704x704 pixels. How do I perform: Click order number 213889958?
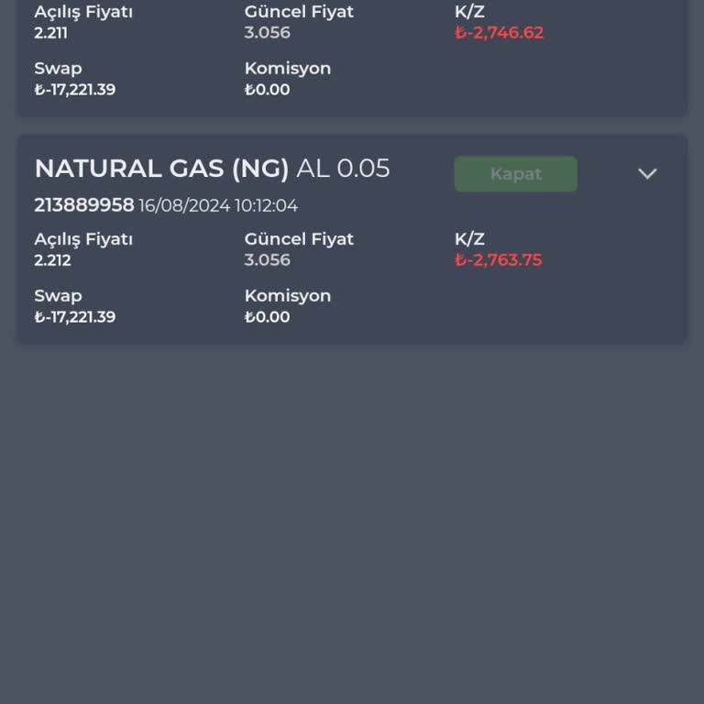click(x=84, y=205)
